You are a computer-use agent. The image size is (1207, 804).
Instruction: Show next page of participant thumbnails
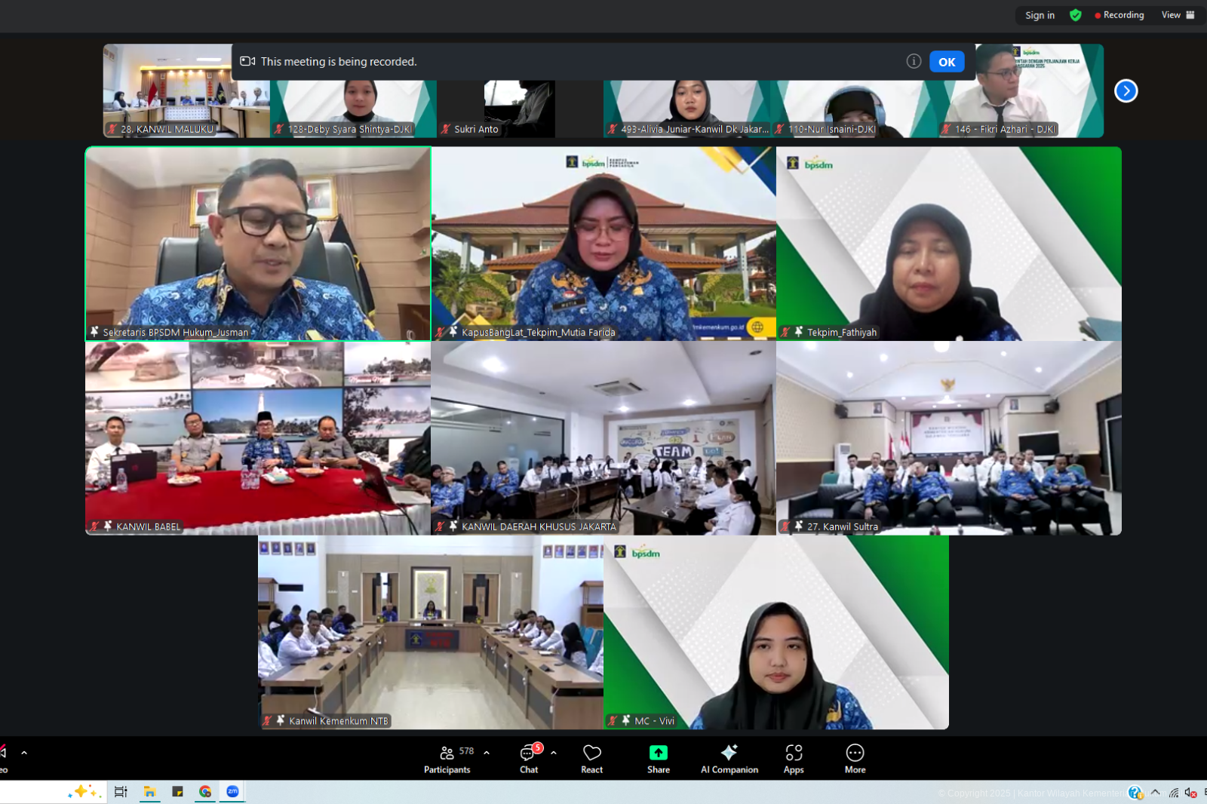click(x=1126, y=91)
